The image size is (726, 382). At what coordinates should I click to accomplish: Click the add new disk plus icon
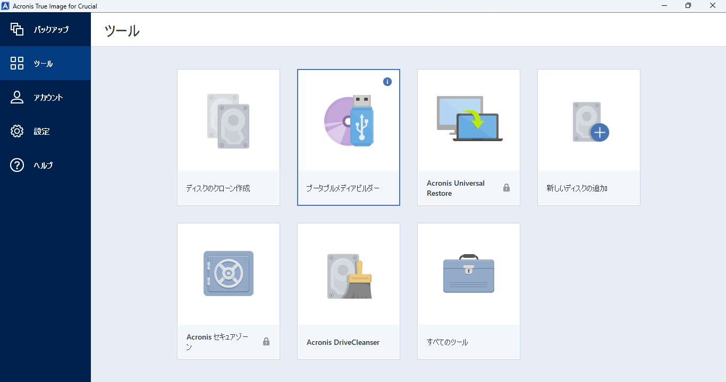click(590, 121)
